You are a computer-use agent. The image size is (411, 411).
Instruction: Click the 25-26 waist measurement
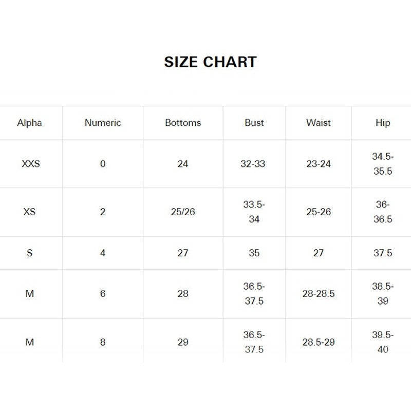tap(319, 212)
